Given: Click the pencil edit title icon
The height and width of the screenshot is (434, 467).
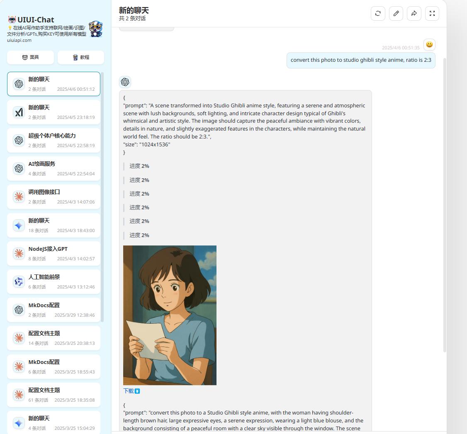Looking at the screenshot, I should [x=396, y=13].
